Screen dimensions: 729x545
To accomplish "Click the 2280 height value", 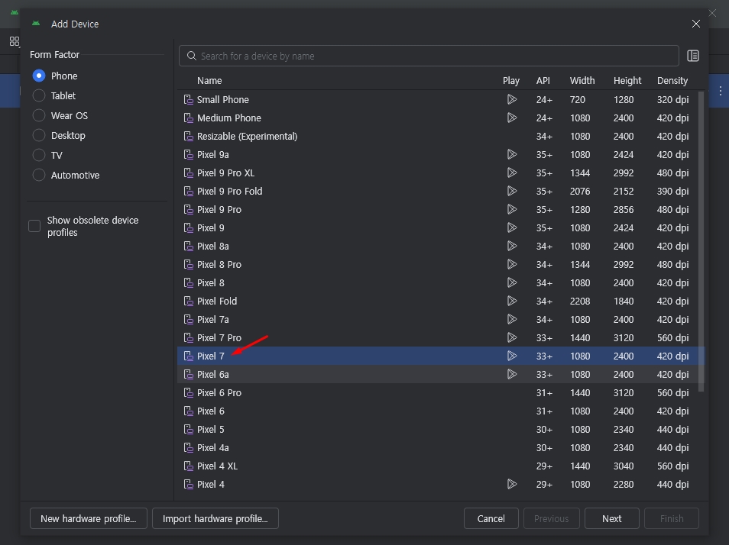I will (624, 484).
